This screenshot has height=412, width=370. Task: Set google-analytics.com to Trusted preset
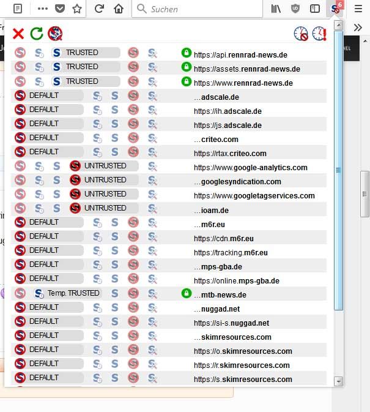pyautogui.click(x=57, y=166)
